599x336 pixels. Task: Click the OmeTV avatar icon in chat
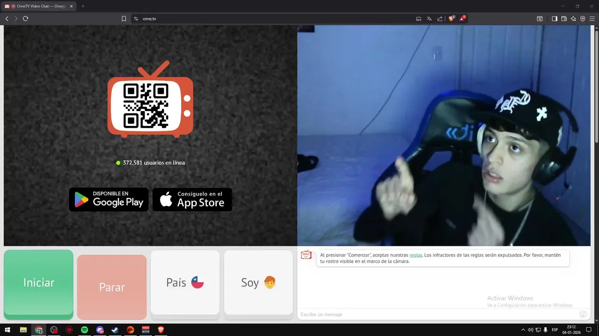tap(306, 255)
